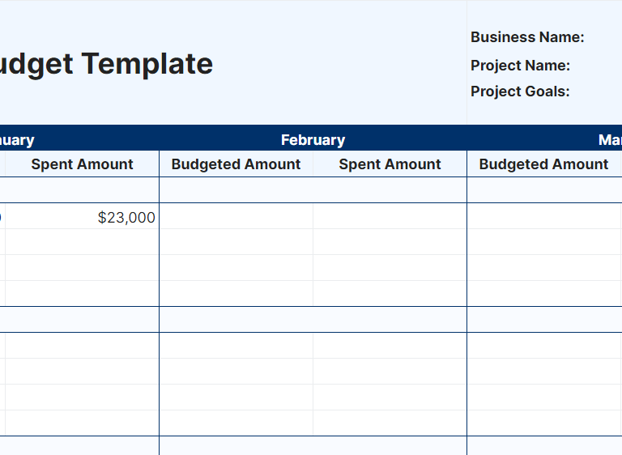
Task: Select the "Budgeted Amount" header under March
Action: (543, 164)
